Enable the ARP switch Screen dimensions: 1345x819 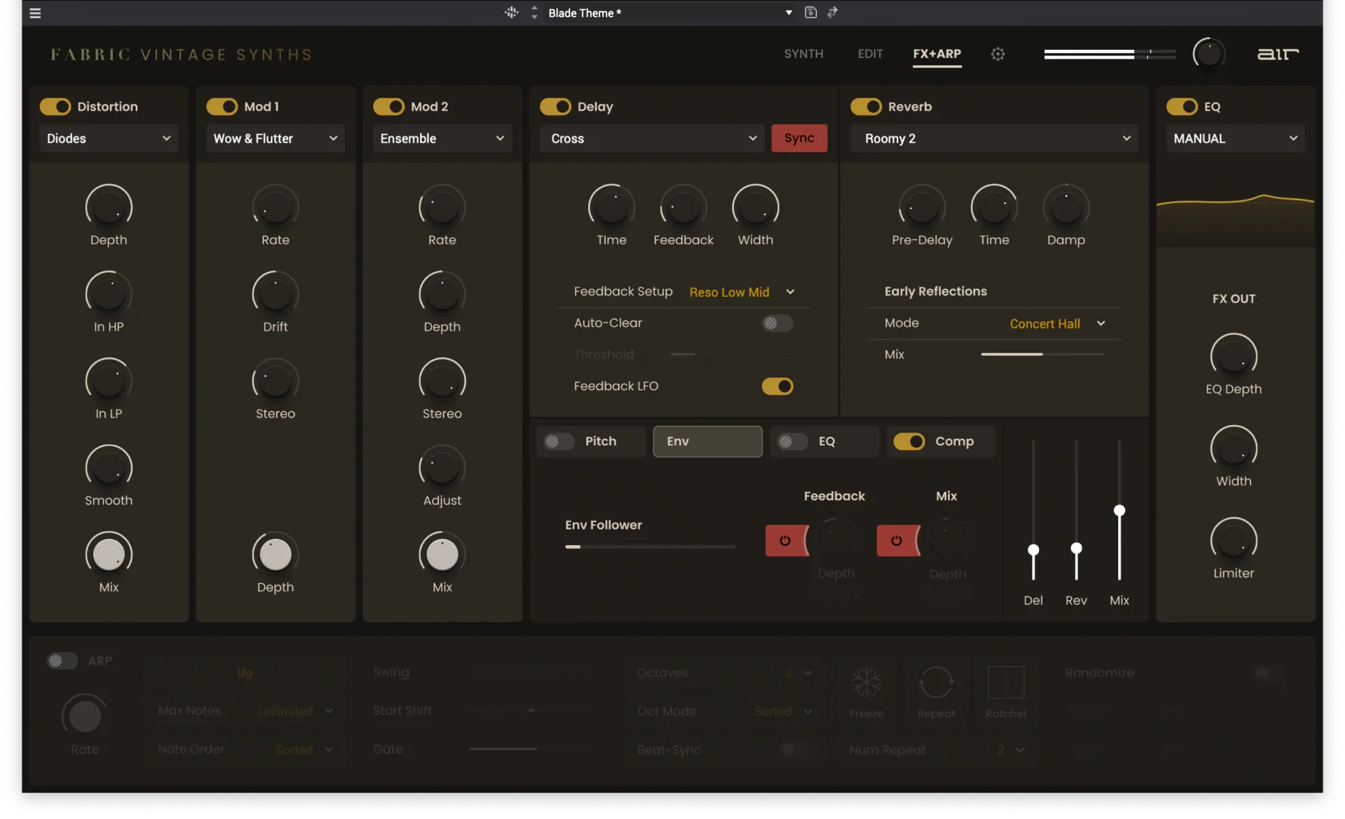(x=62, y=661)
